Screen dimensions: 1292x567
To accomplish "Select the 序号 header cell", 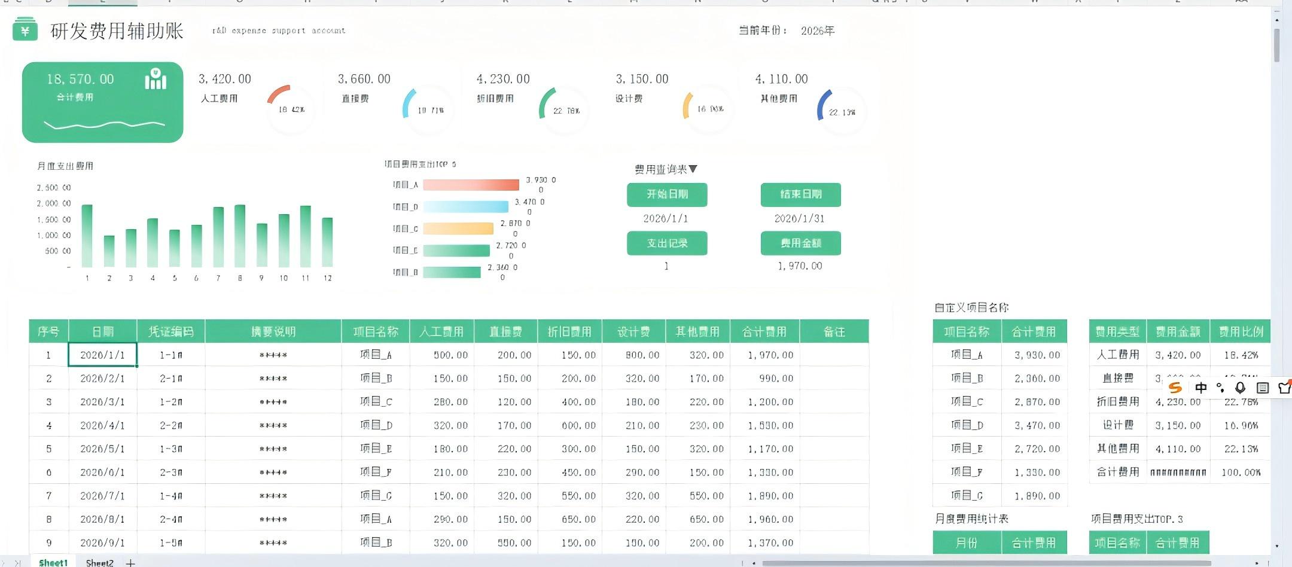I will [x=48, y=331].
